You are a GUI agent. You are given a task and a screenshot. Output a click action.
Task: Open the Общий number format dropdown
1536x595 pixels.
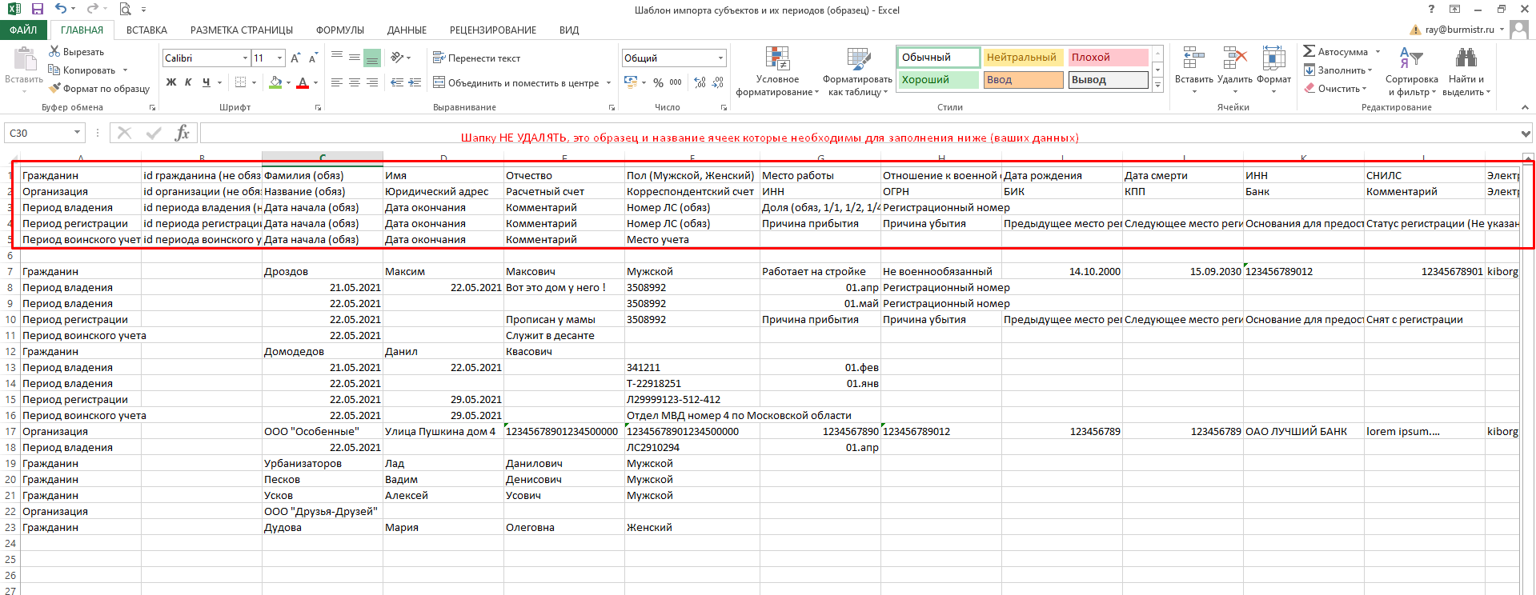[720, 58]
